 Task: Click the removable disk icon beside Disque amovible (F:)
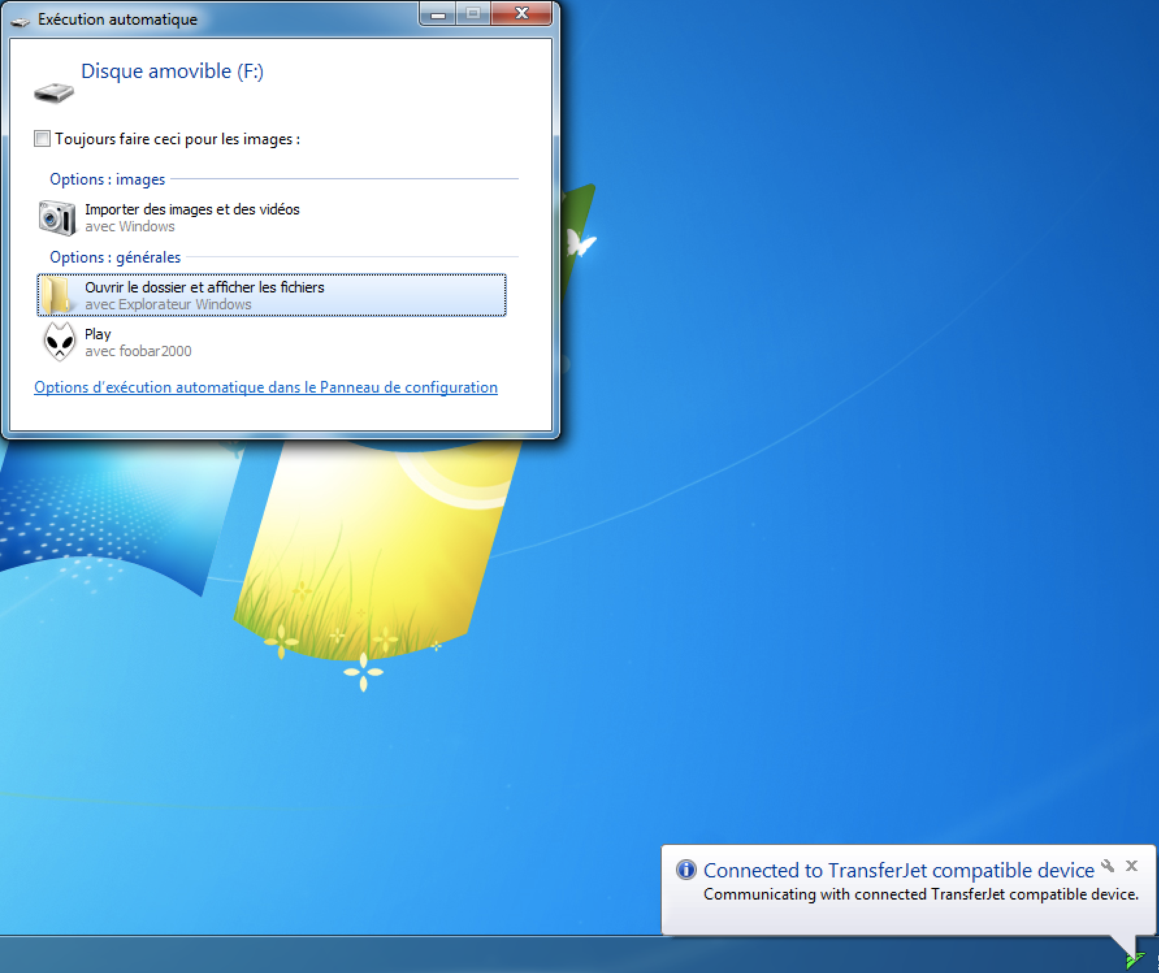tap(54, 92)
